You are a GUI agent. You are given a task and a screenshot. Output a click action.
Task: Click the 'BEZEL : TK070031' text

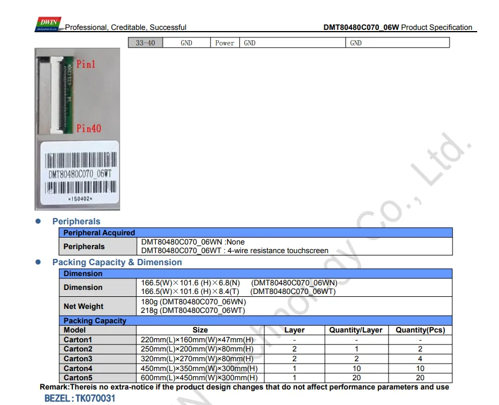[x=79, y=398]
